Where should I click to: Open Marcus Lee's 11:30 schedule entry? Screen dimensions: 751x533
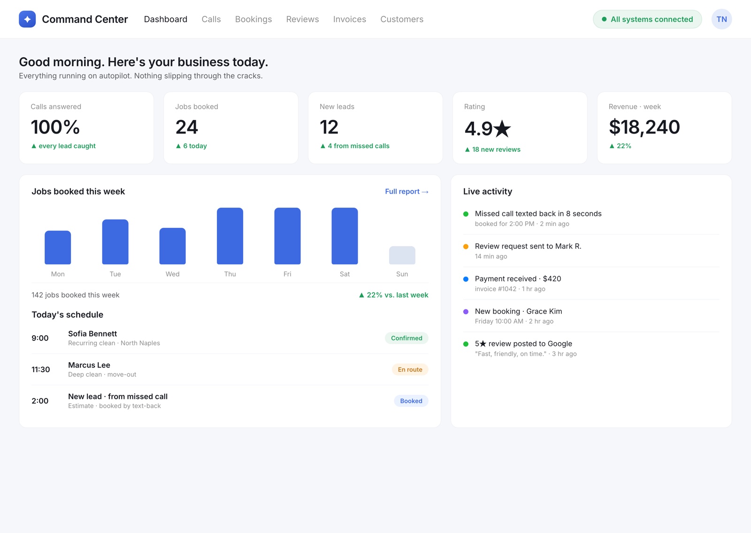(230, 369)
